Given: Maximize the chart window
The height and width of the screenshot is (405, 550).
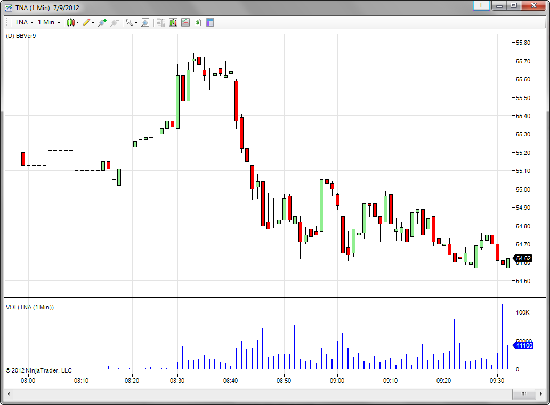Looking at the screenshot, I should click(514, 6).
